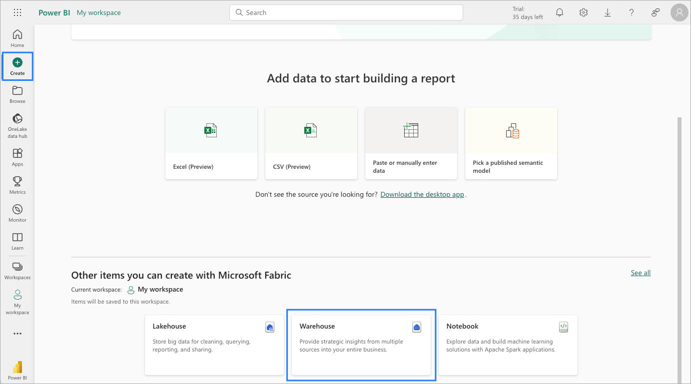This screenshot has height=384, width=691.
Task: Click the download arrow icon
Action: [x=608, y=12]
